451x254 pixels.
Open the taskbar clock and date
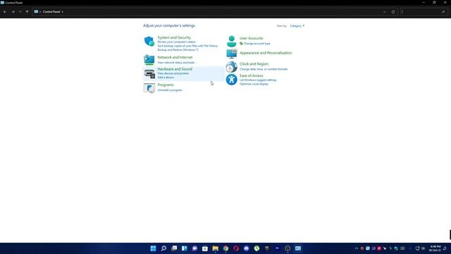[435, 248]
